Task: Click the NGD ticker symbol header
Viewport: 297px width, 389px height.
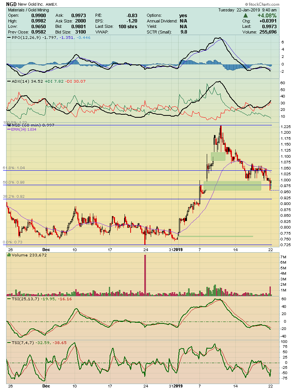Action: click(11, 4)
